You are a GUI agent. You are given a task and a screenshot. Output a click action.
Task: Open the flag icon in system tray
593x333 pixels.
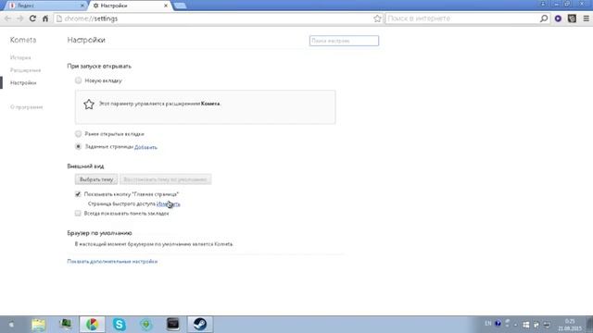point(536,325)
